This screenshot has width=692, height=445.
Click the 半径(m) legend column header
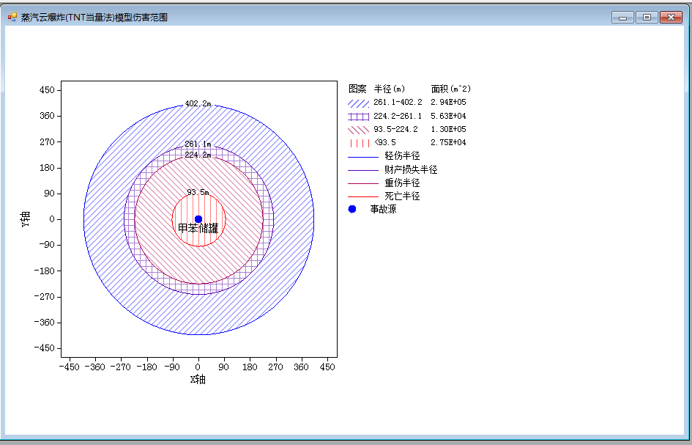pos(390,89)
